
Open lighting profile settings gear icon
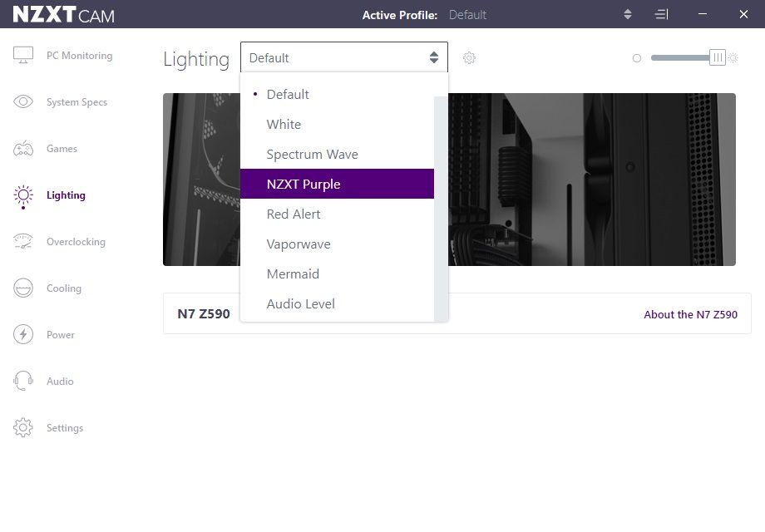469,58
